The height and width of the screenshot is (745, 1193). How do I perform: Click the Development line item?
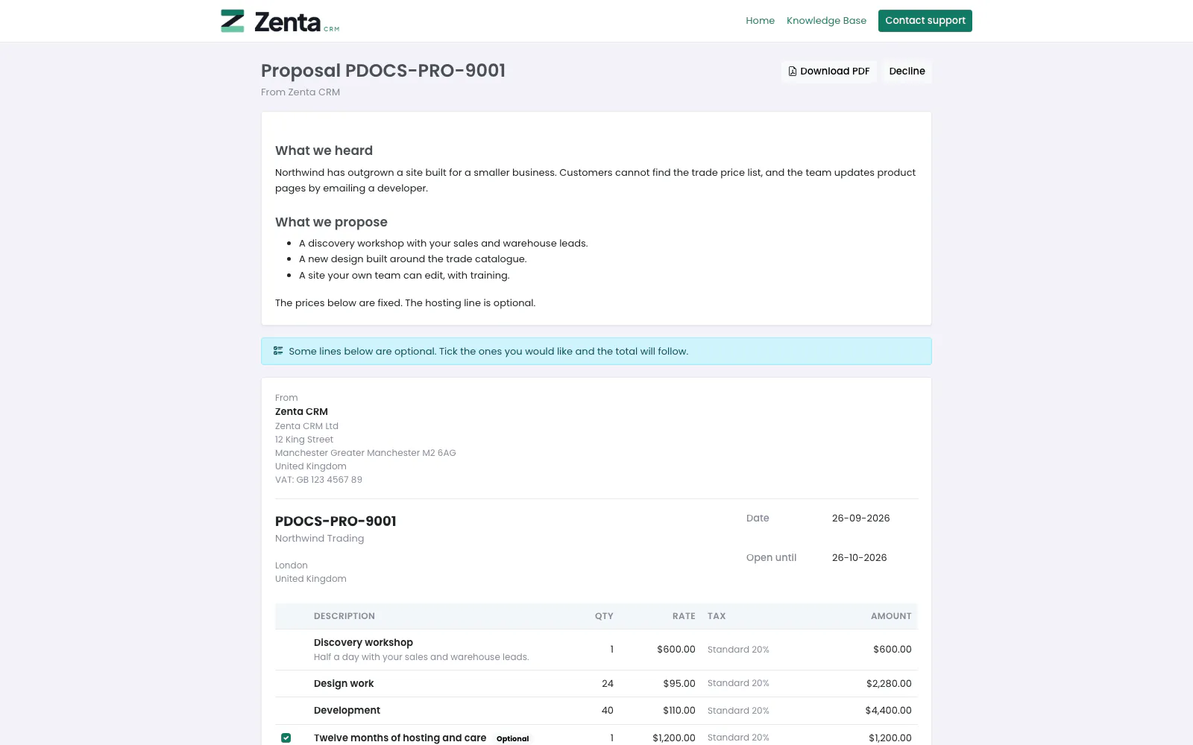(x=347, y=711)
